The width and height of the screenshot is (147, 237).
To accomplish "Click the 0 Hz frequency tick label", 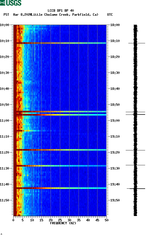I will click(x=13, y=220).
